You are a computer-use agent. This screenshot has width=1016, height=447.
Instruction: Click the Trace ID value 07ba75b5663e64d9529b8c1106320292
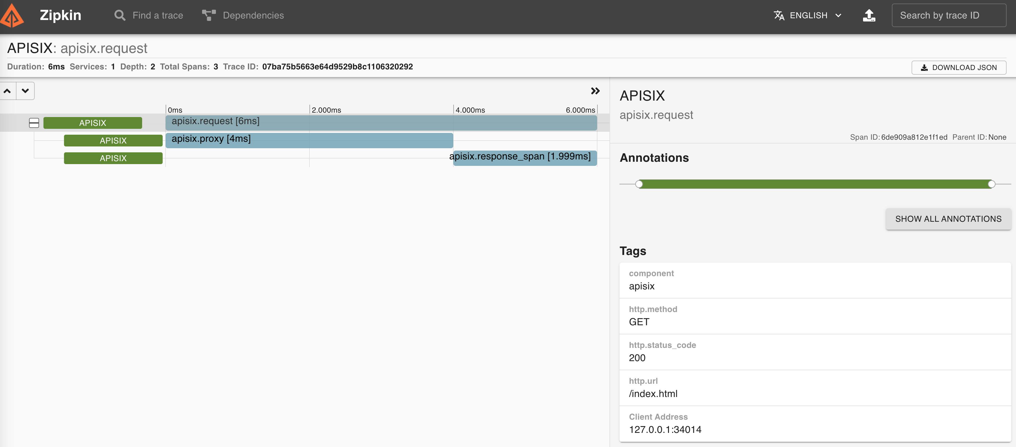tap(337, 67)
